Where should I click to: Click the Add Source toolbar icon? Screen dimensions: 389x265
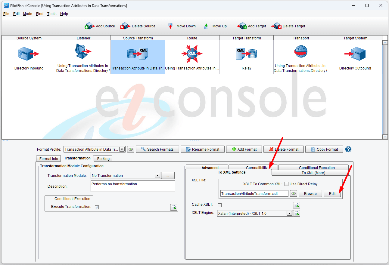[x=90, y=26]
